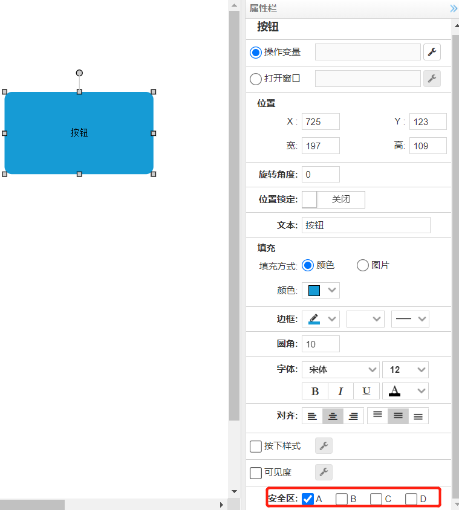Enable the 可见度 checkbox

(x=256, y=473)
